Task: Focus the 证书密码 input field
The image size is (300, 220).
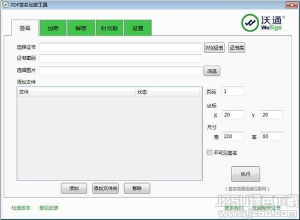Action: pos(121,59)
